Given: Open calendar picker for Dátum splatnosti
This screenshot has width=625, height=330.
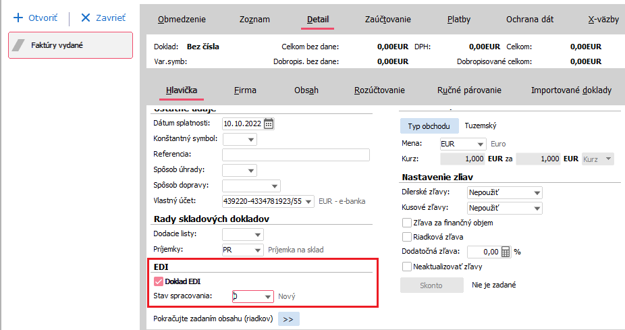Looking at the screenshot, I should (269, 123).
